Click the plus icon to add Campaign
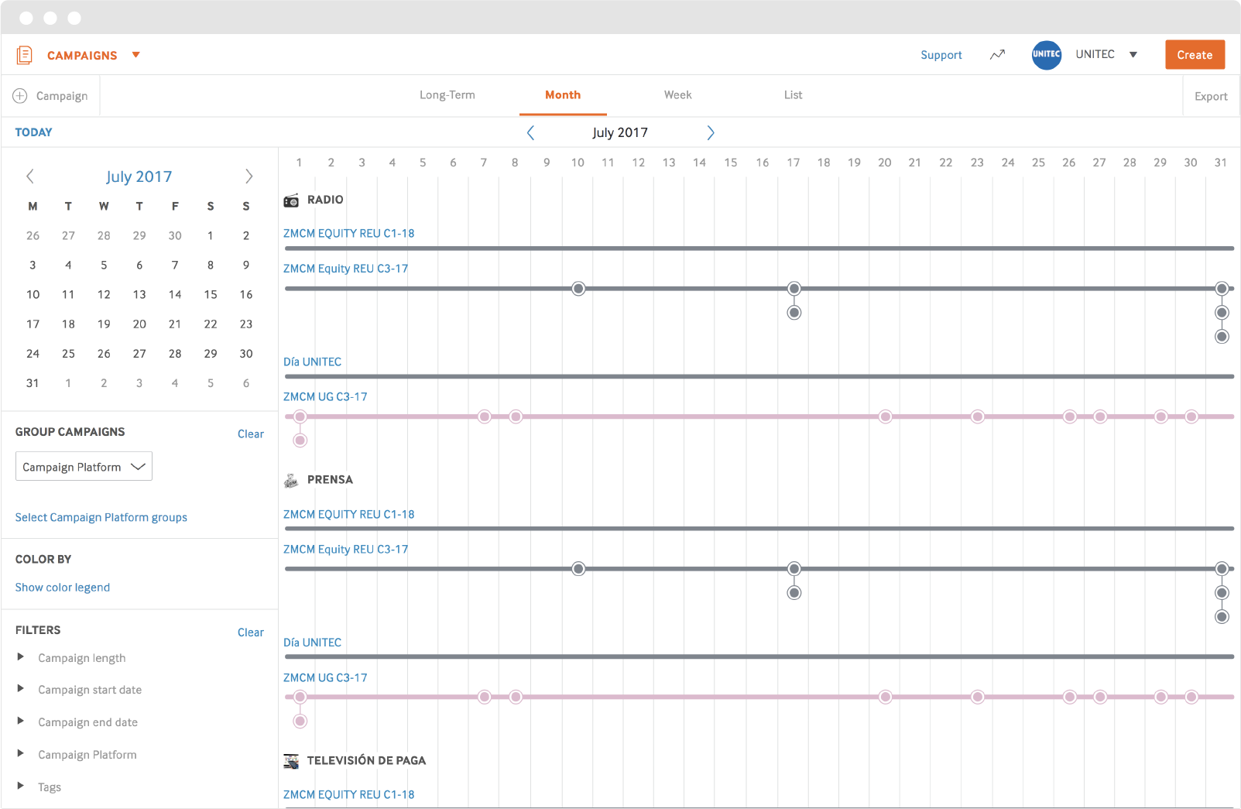The height and width of the screenshot is (809, 1241). [20, 96]
